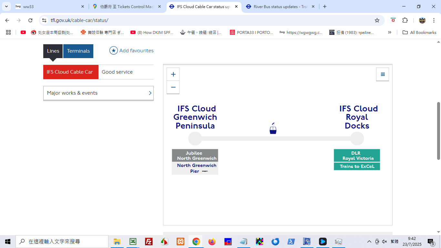Viewport: 441px width, 248px height.
Task: Click the Add favourites star icon
Action: (x=114, y=51)
